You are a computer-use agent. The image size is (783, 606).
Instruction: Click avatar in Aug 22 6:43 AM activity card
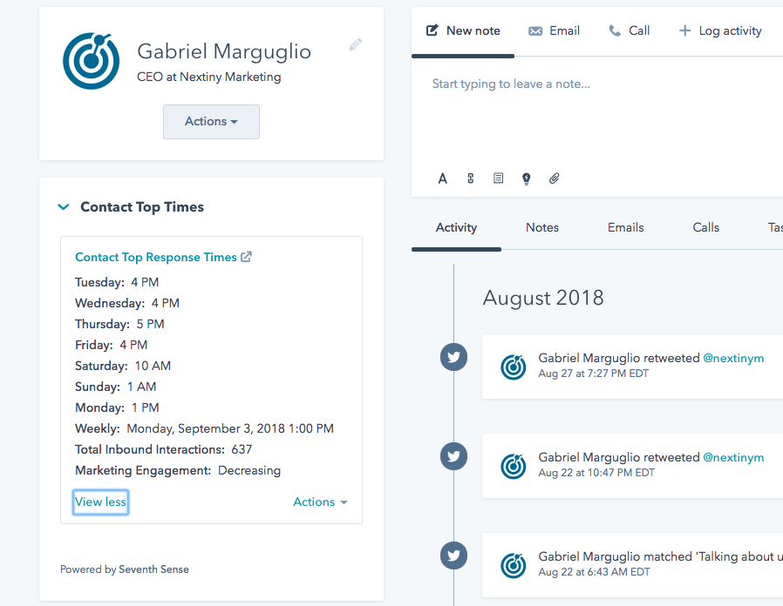pos(514,566)
